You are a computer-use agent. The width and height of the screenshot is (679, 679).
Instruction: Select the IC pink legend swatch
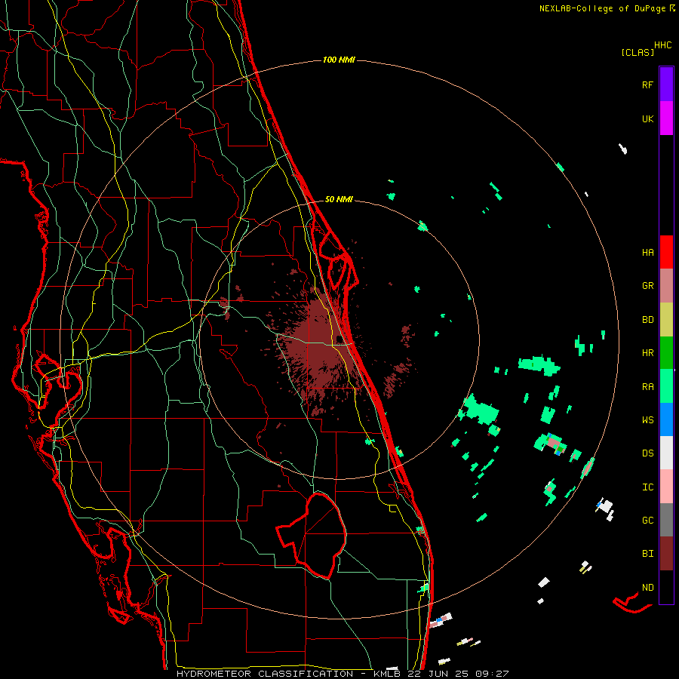point(666,487)
